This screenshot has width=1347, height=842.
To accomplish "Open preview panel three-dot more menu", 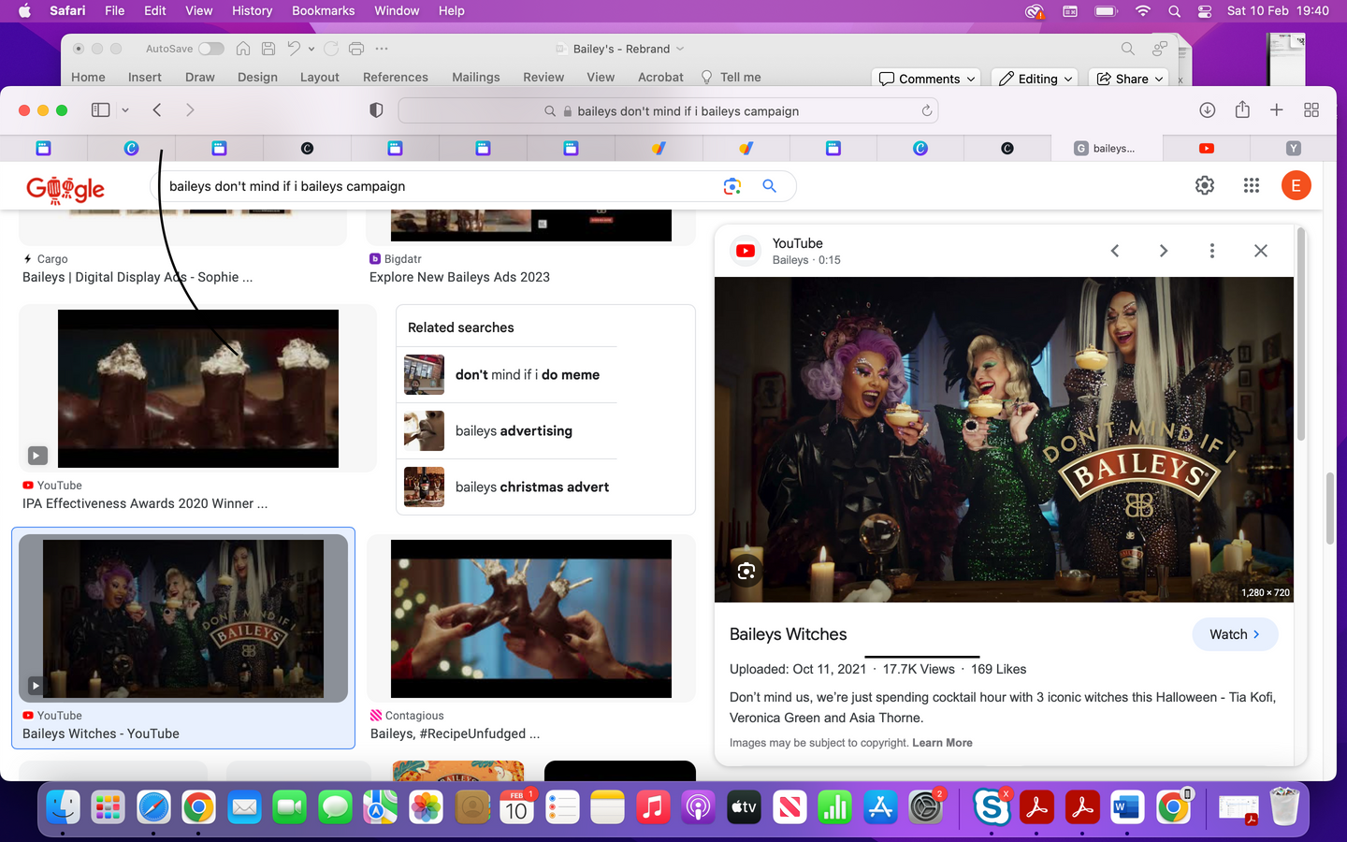I will click(1212, 251).
